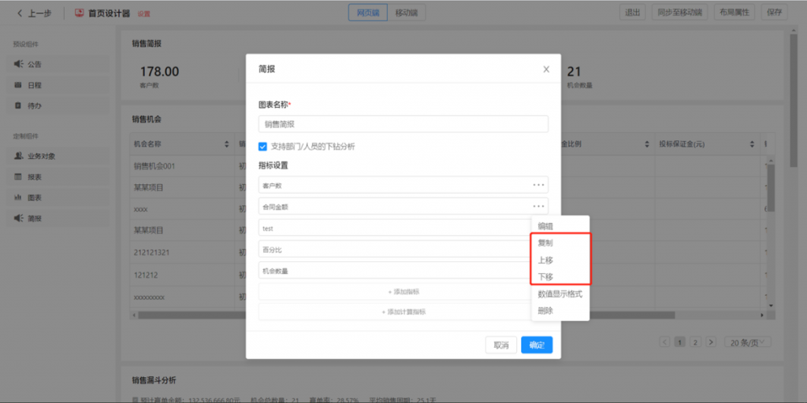Switch to the 移动端 tab
807x403 pixels.
pos(407,13)
